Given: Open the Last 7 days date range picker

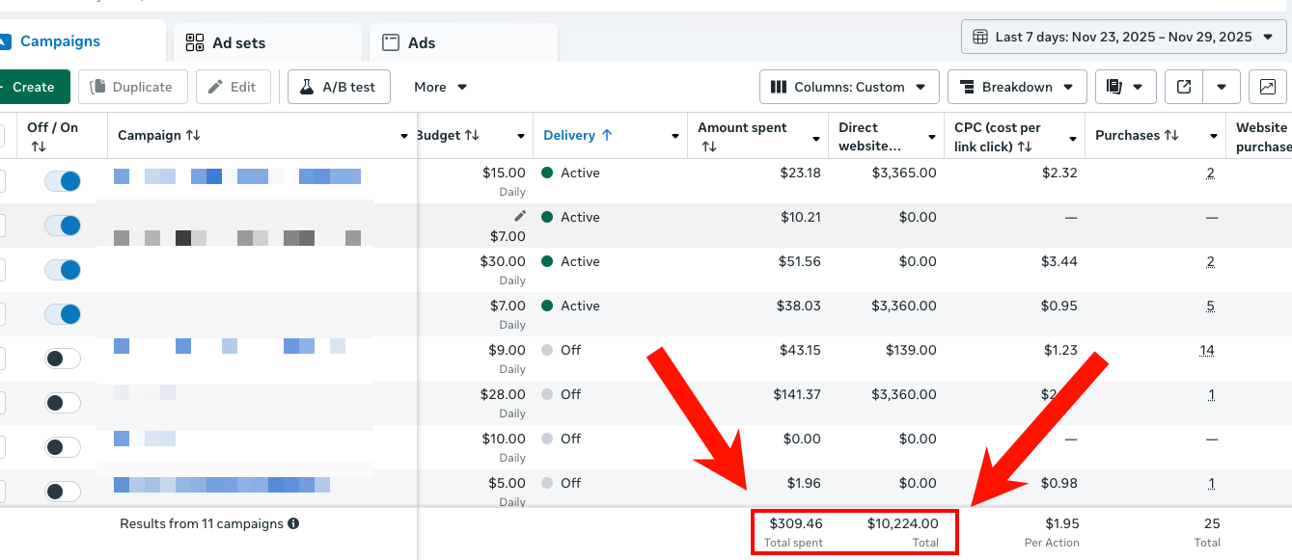Looking at the screenshot, I should (1123, 37).
